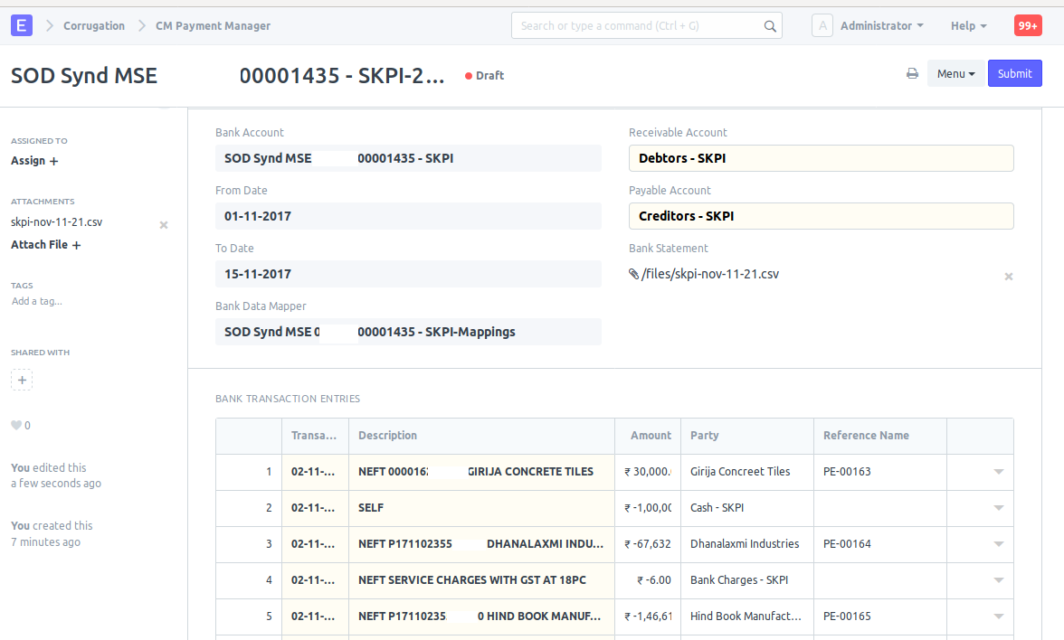
Task: Open the Help dropdown
Action: [968, 25]
